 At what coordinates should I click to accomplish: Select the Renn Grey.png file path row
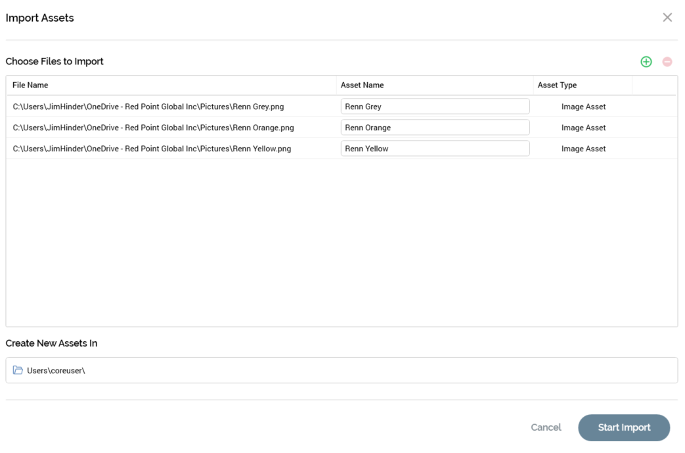[x=148, y=107]
